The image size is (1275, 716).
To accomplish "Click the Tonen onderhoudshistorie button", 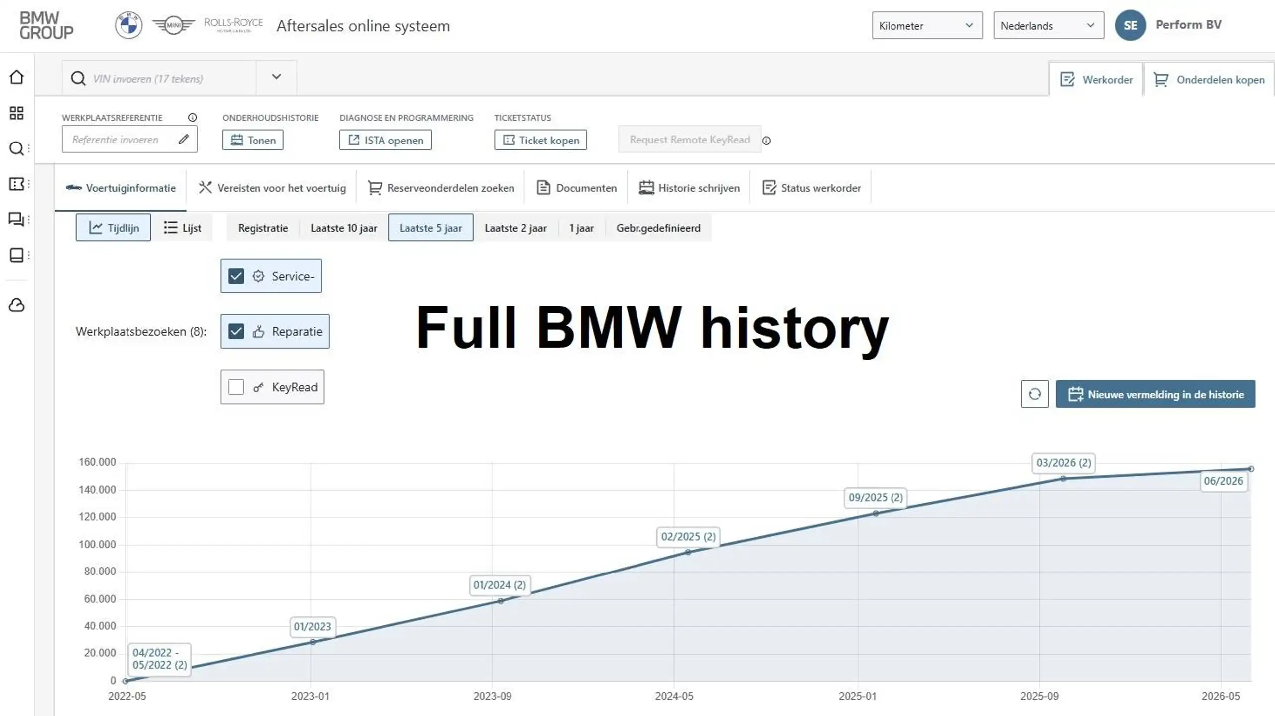I will 253,140.
